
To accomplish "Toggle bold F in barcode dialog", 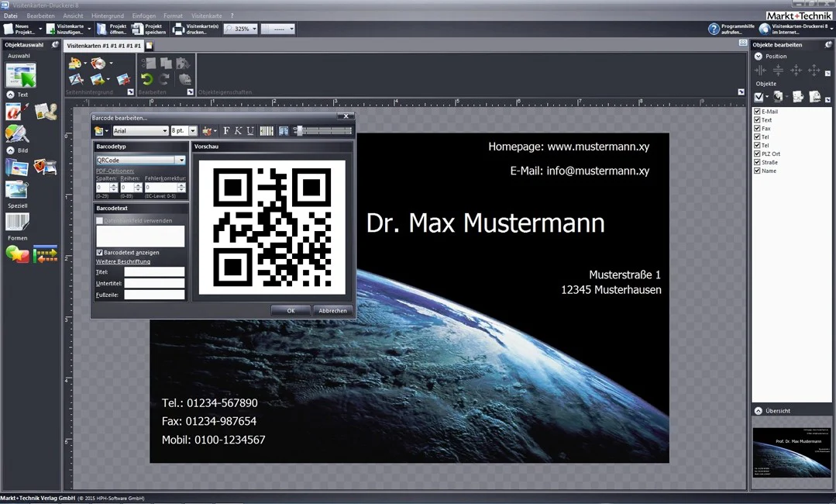I will [x=226, y=131].
